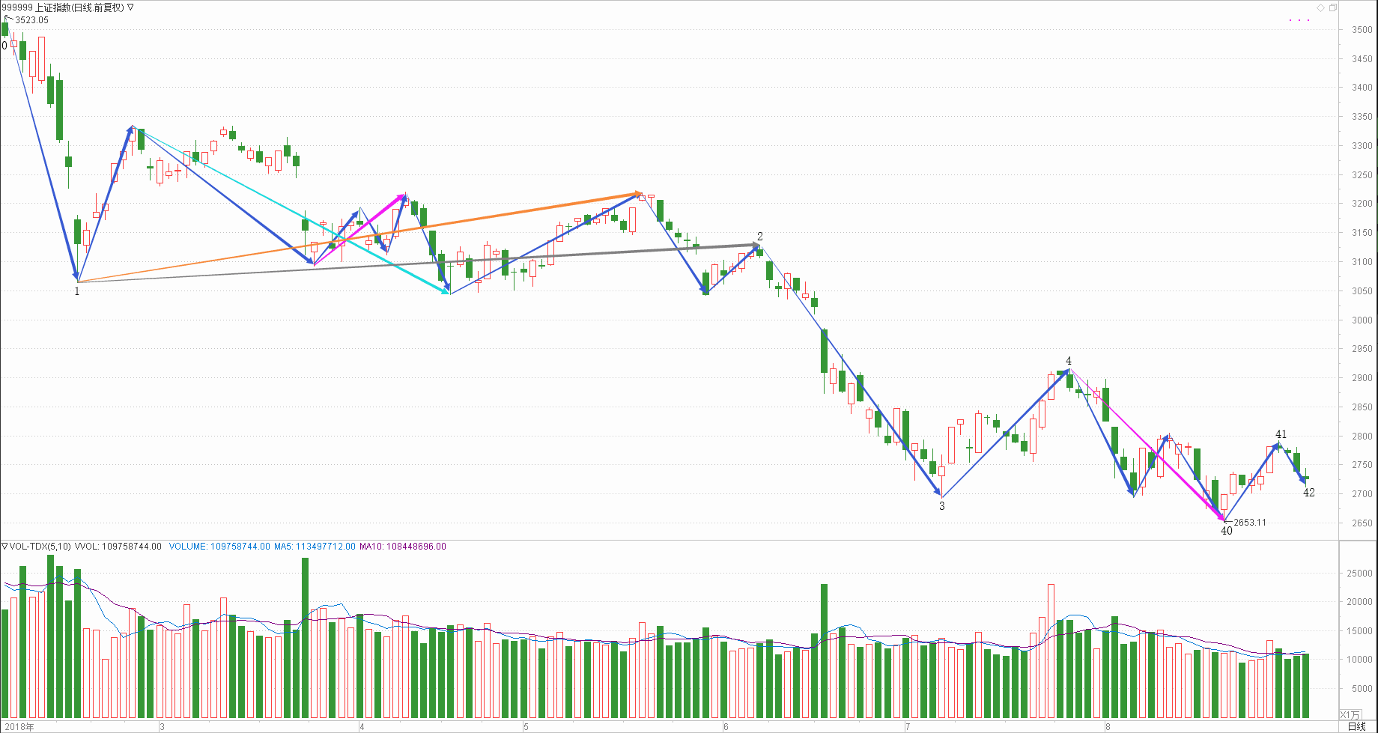The width and height of the screenshot is (1378, 733).
Task: Select the wave point labeled 1
Action: pyautogui.click(x=76, y=291)
